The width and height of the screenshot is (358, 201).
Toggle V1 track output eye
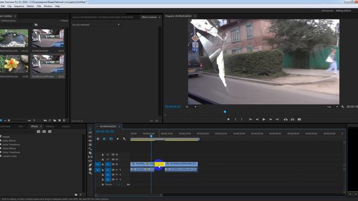tap(117, 164)
